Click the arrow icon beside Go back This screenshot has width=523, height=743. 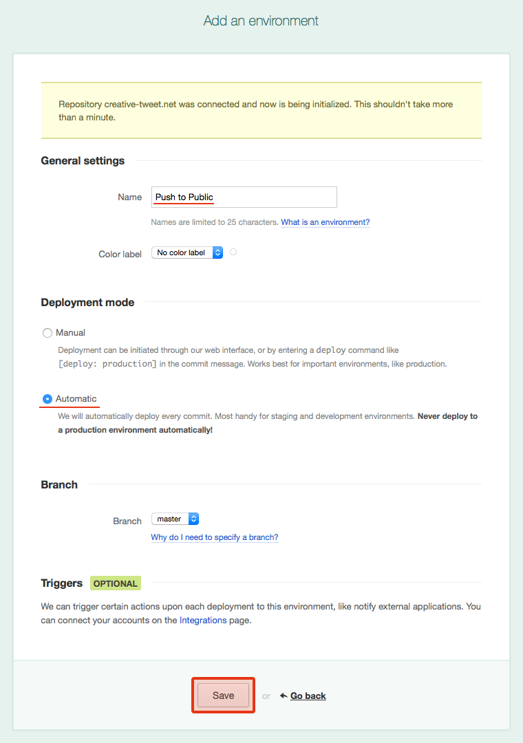coord(284,696)
